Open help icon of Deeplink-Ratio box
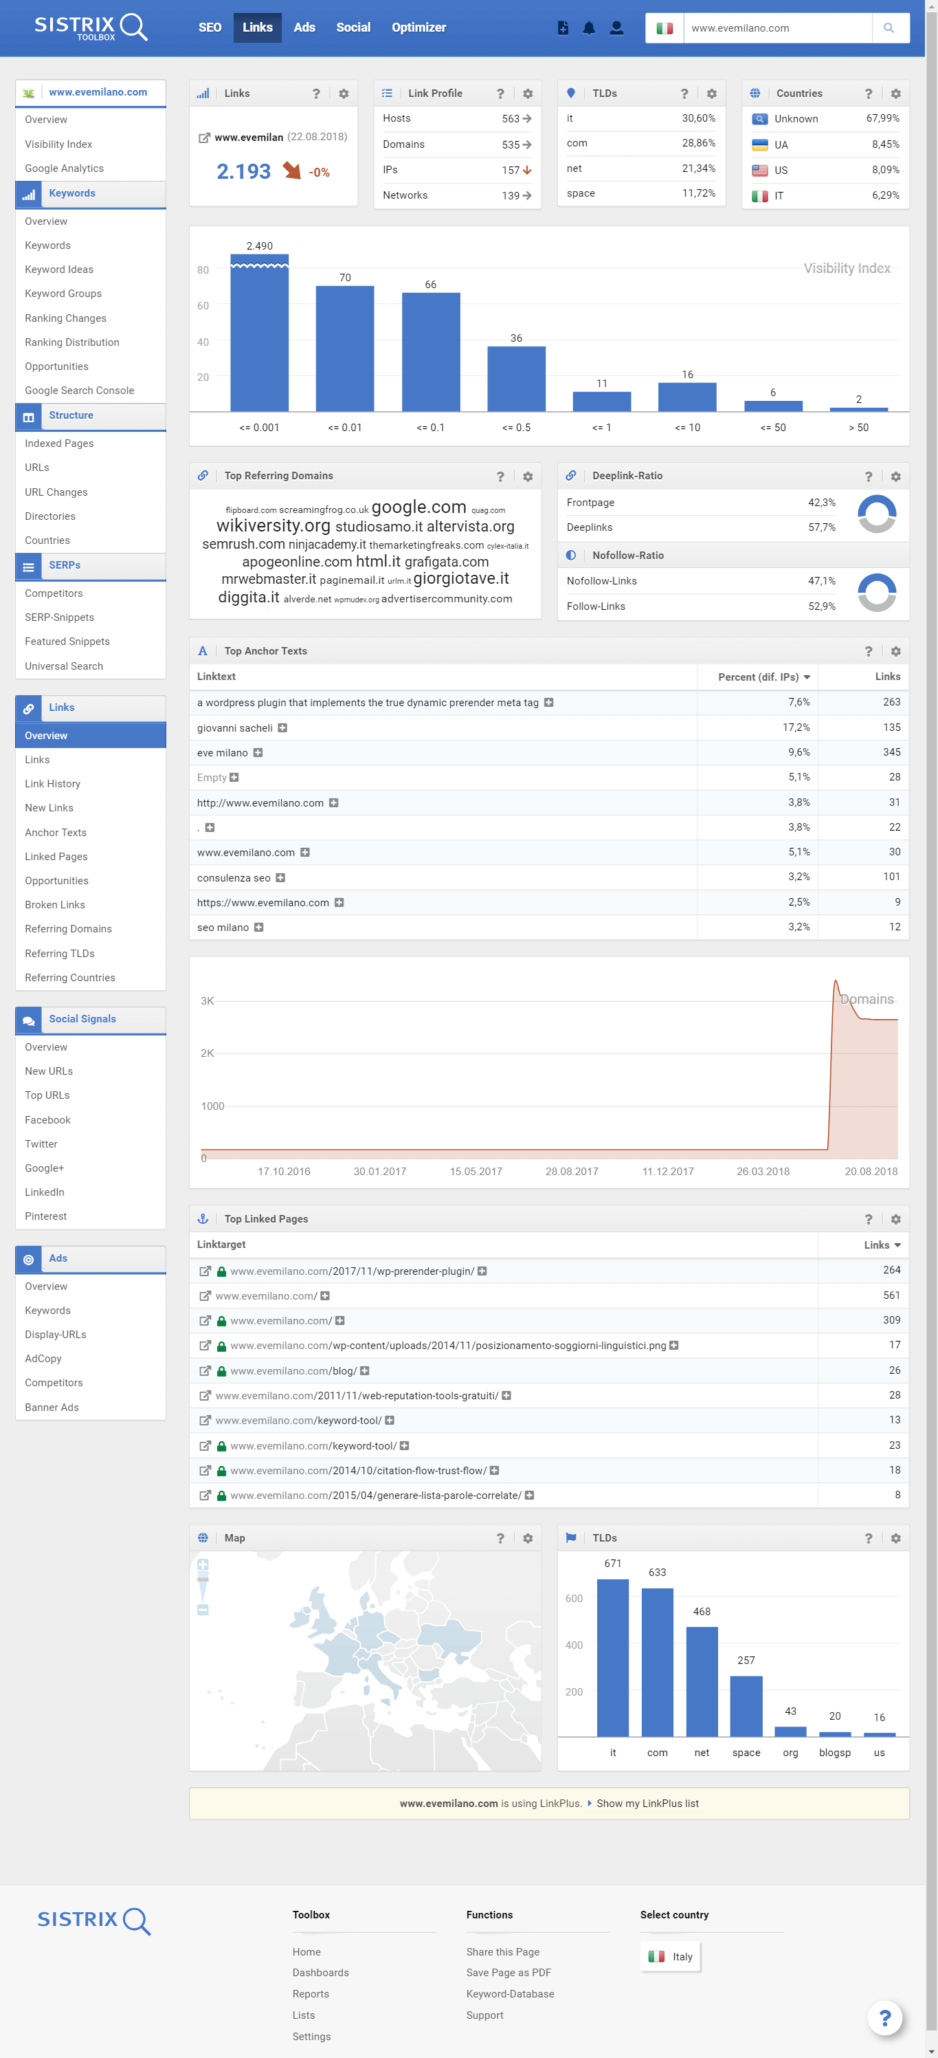 coord(869,476)
